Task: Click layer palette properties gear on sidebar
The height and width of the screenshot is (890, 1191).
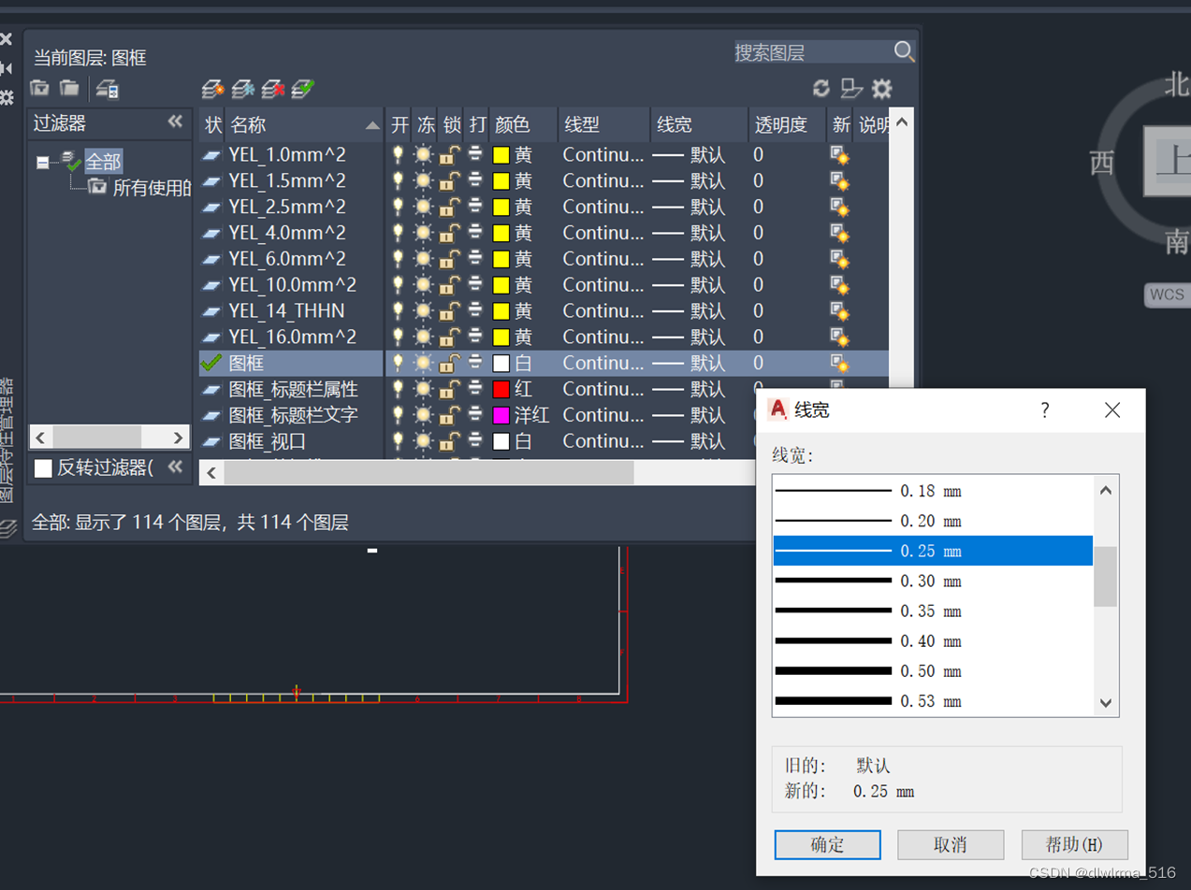Action: [6, 96]
